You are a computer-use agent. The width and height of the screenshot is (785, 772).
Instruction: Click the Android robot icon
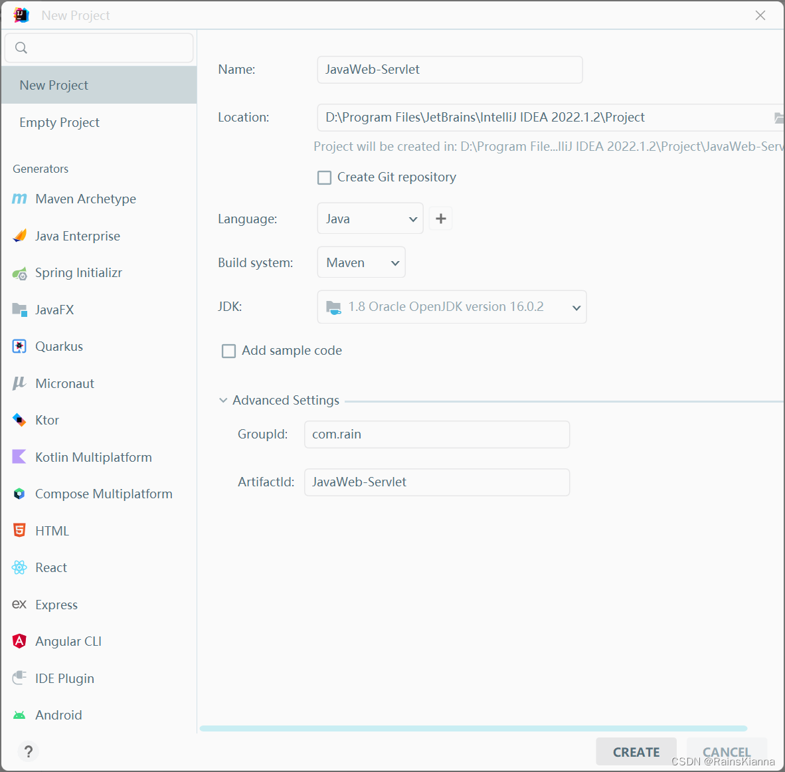(19, 716)
